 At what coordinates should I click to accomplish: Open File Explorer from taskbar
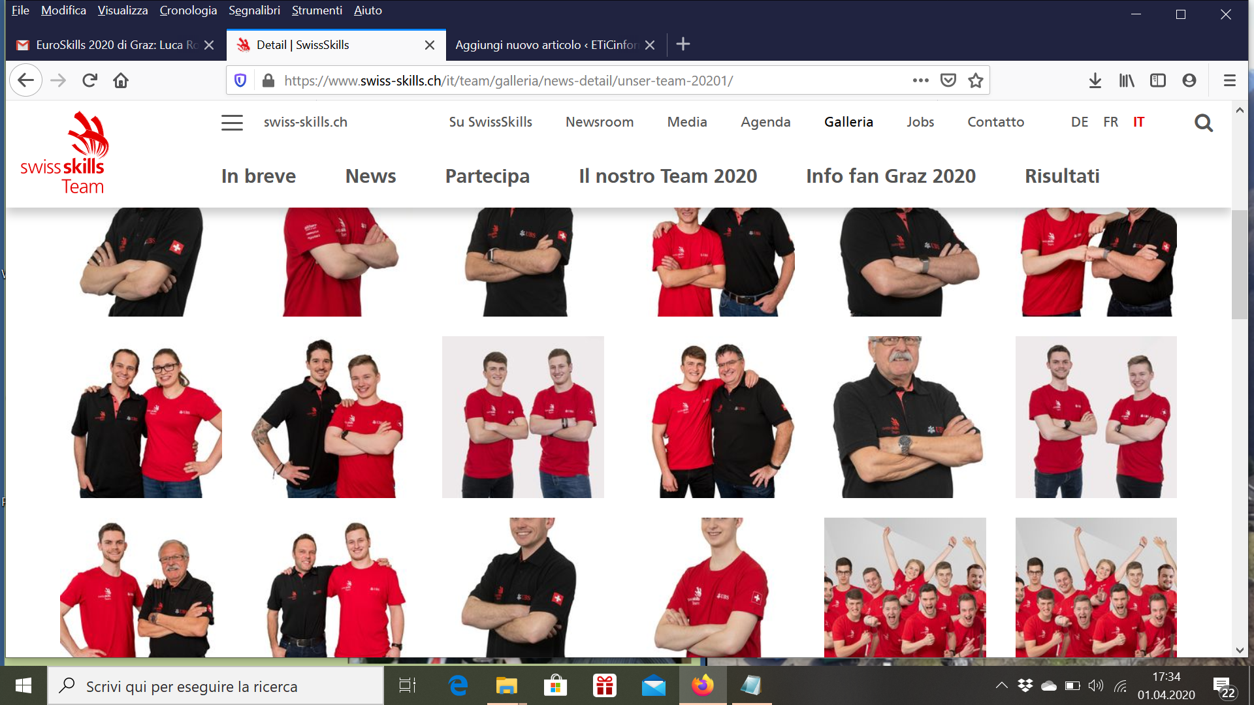tap(506, 685)
